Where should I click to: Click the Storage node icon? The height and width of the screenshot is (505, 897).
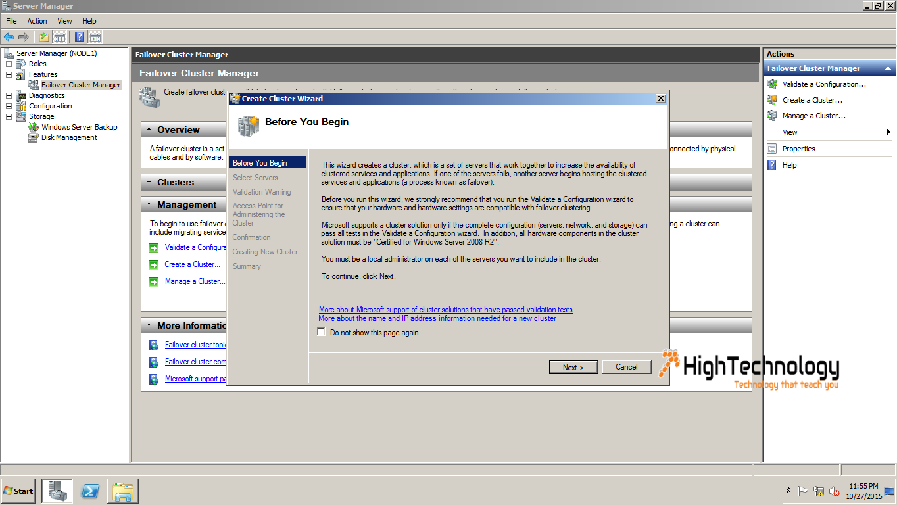[22, 116]
